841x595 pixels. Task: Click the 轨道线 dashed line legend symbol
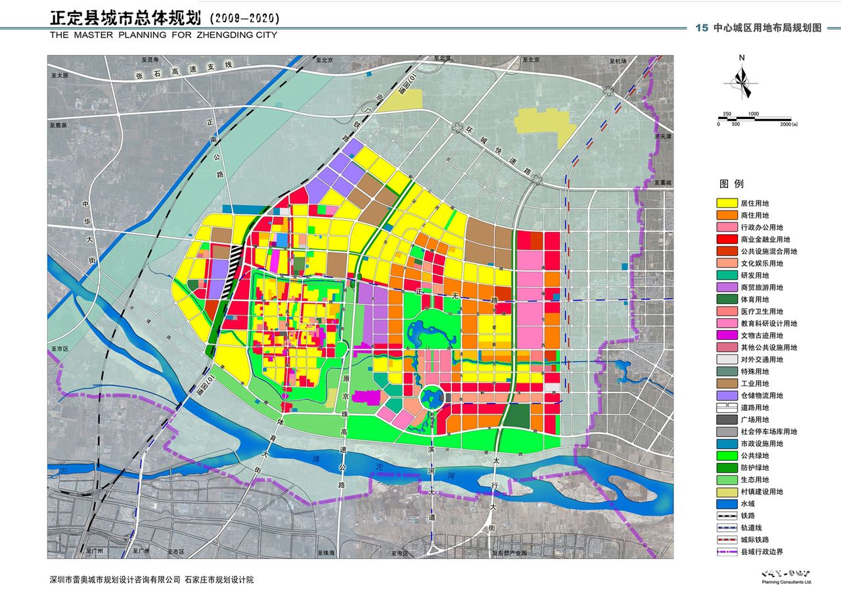[726, 528]
